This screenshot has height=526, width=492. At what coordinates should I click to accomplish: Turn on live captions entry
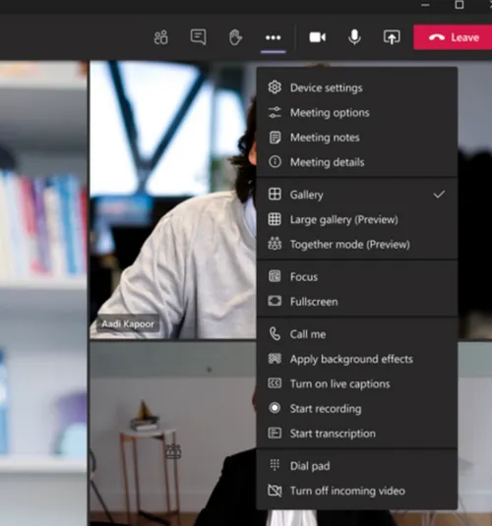[x=339, y=383]
